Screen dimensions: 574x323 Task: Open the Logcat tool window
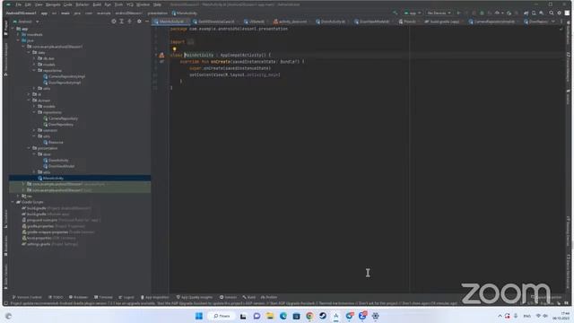tap(126, 297)
